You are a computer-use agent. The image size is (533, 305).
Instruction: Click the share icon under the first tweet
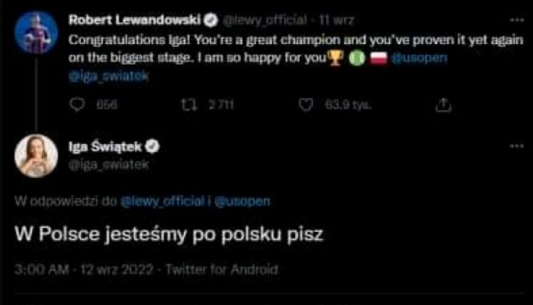click(443, 105)
